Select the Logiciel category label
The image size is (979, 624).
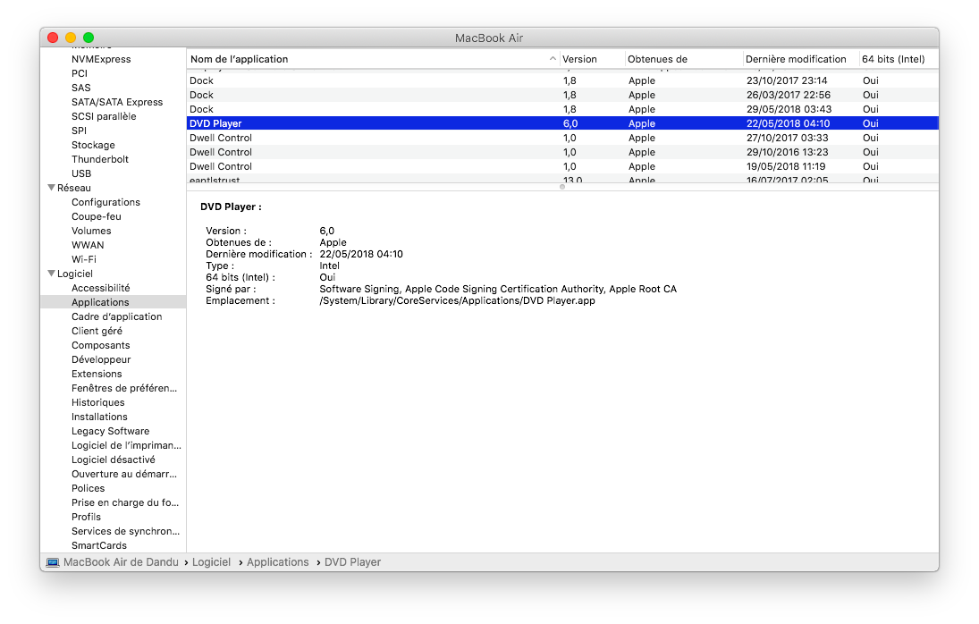click(x=75, y=274)
